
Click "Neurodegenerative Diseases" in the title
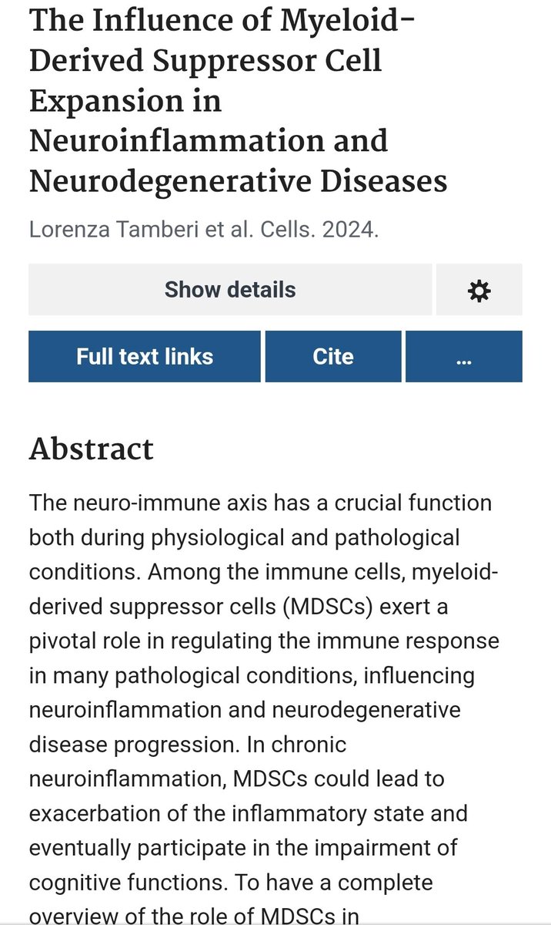[238, 181]
